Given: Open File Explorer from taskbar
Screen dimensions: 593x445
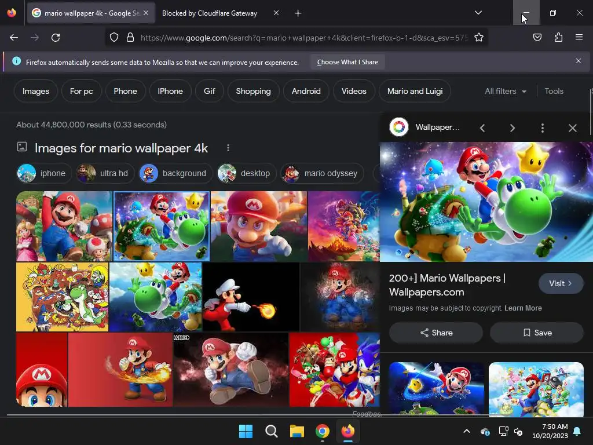Looking at the screenshot, I should point(297,431).
